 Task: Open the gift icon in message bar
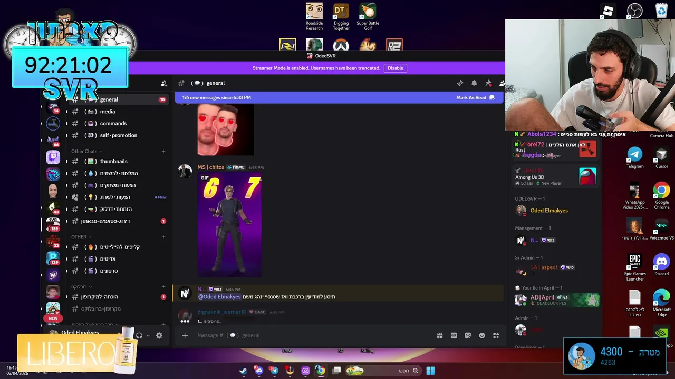tap(440, 335)
